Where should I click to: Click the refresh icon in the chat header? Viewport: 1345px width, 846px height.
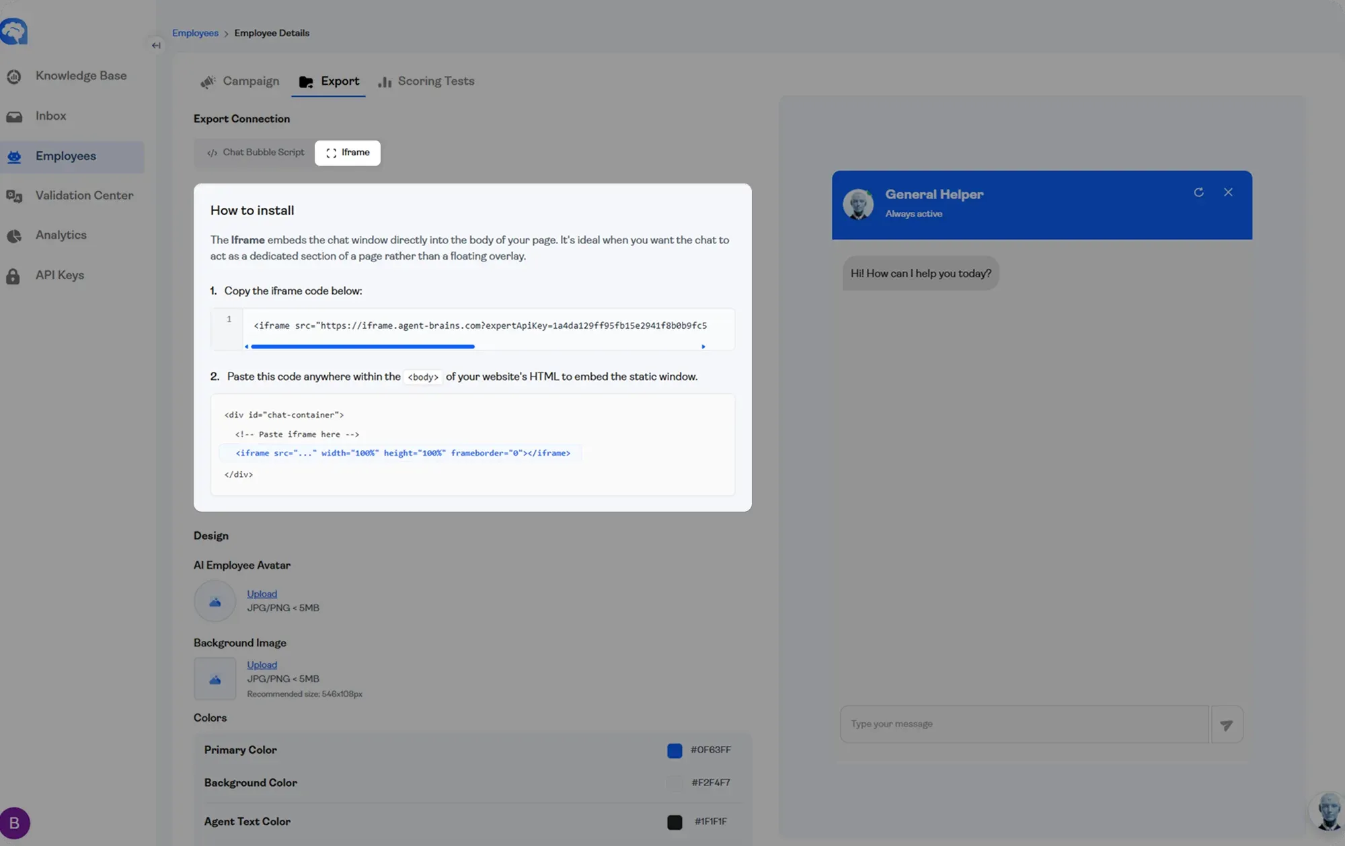(1198, 192)
